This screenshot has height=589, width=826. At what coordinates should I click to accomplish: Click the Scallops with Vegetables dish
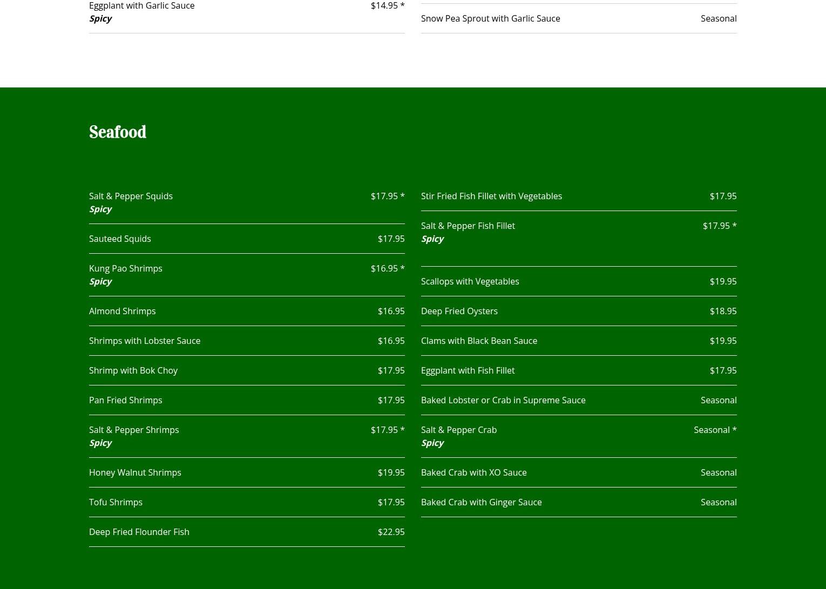pyautogui.click(x=470, y=281)
